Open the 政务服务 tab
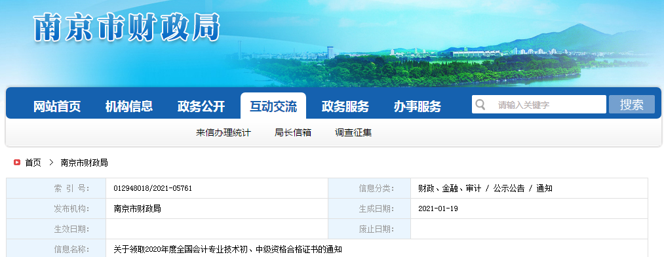Screen dimensions: 664x257 (x=345, y=106)
